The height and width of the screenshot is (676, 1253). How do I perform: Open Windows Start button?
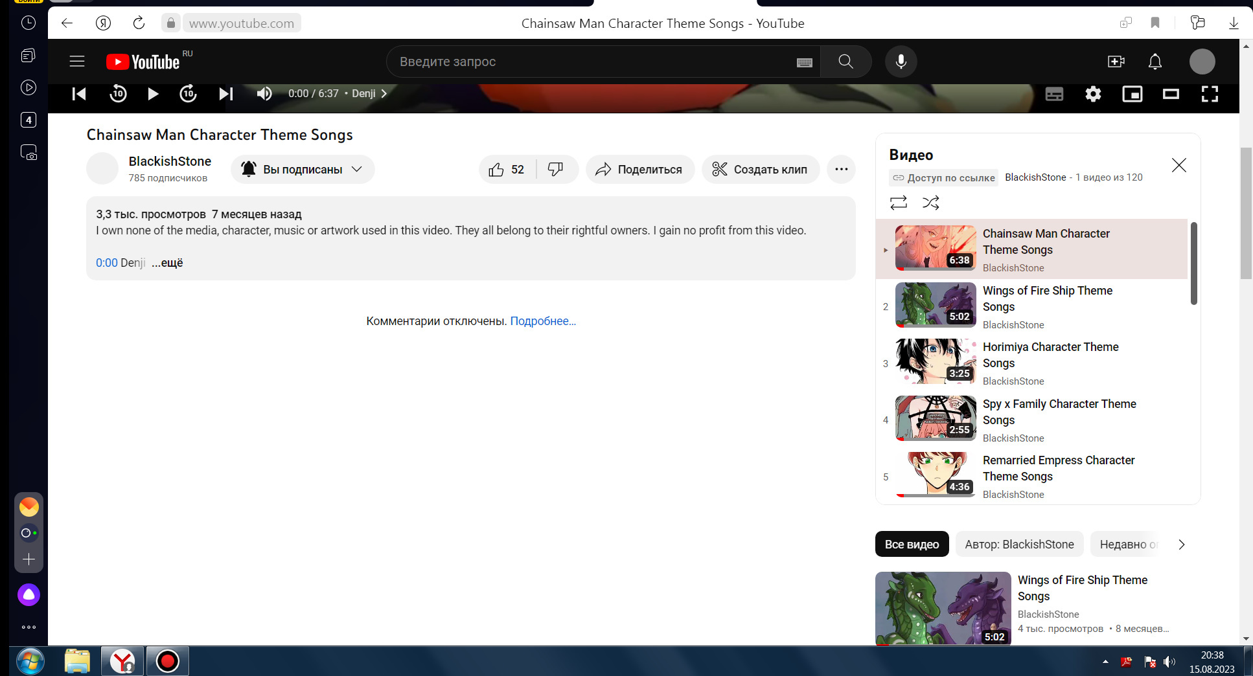click(30, 661)
